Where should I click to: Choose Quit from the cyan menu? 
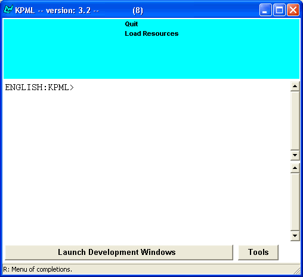[x=131, y=24]
